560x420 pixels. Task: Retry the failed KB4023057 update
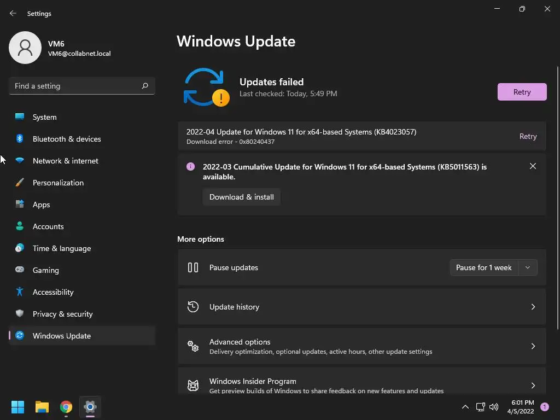pyautogui.click(x=528, y=136)
